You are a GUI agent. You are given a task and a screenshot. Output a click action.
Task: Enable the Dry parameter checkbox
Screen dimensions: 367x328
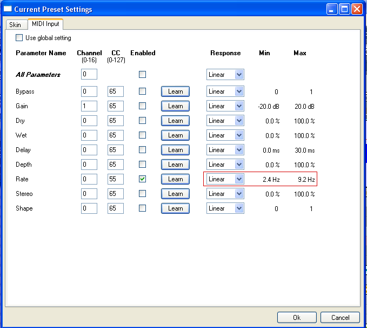coord(142,121)
